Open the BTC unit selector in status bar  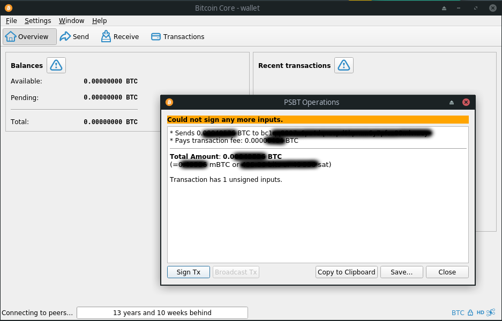click(x=458, y=312)
